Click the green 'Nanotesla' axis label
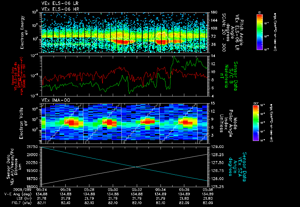 click(x=226, y=76)
